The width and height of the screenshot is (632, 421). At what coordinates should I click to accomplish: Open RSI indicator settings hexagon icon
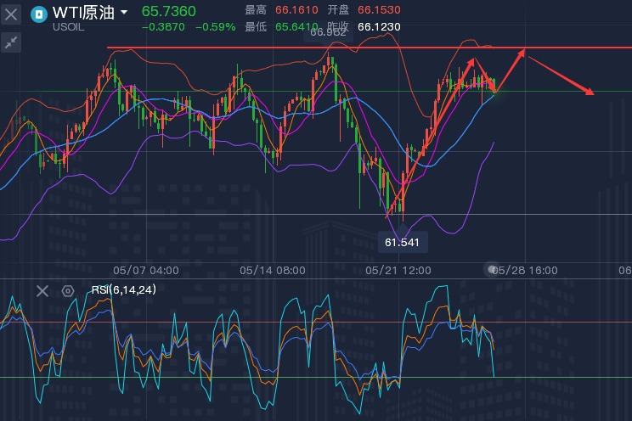pos(68,291)
